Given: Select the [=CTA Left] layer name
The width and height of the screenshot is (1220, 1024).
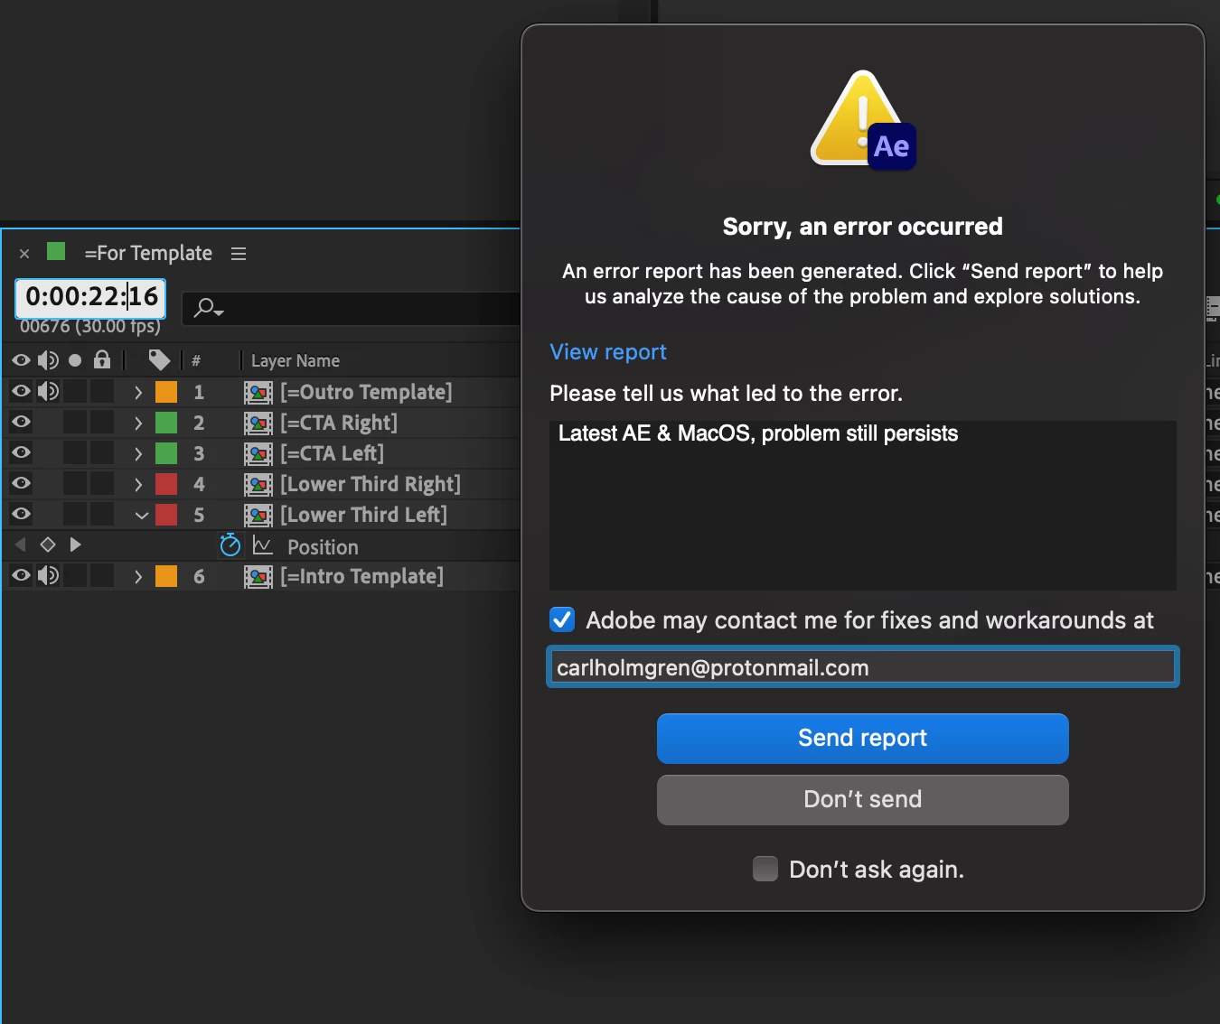Looking at the screenshot, I should pyautogui.click(x=333, y=453).
